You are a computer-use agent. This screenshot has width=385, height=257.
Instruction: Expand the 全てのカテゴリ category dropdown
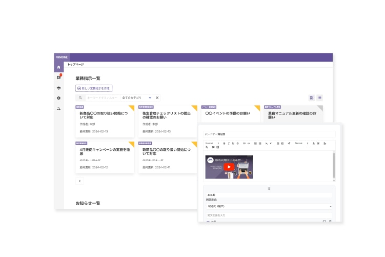[136, 97]
